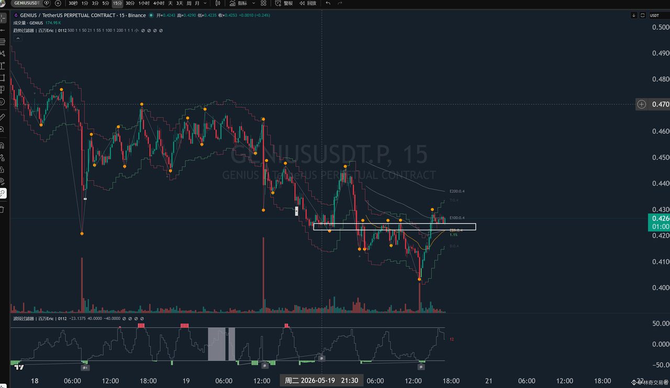Select the 30分 timeframe
Viewport: 670px width, 388px height.
point(130,3)
